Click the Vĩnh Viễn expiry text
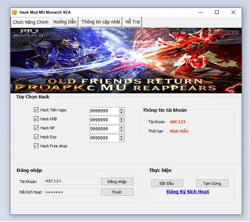This screenshot has width=250, height=222. pyautogui.click(x=179, y=131)
